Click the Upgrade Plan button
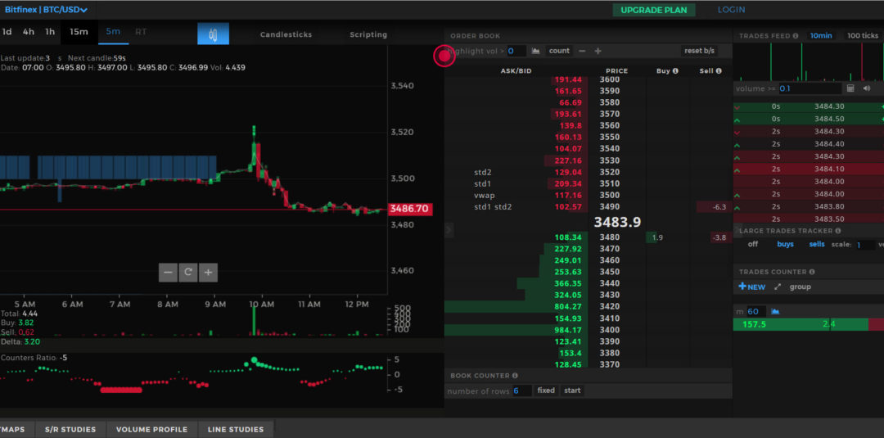 point(653,10)
